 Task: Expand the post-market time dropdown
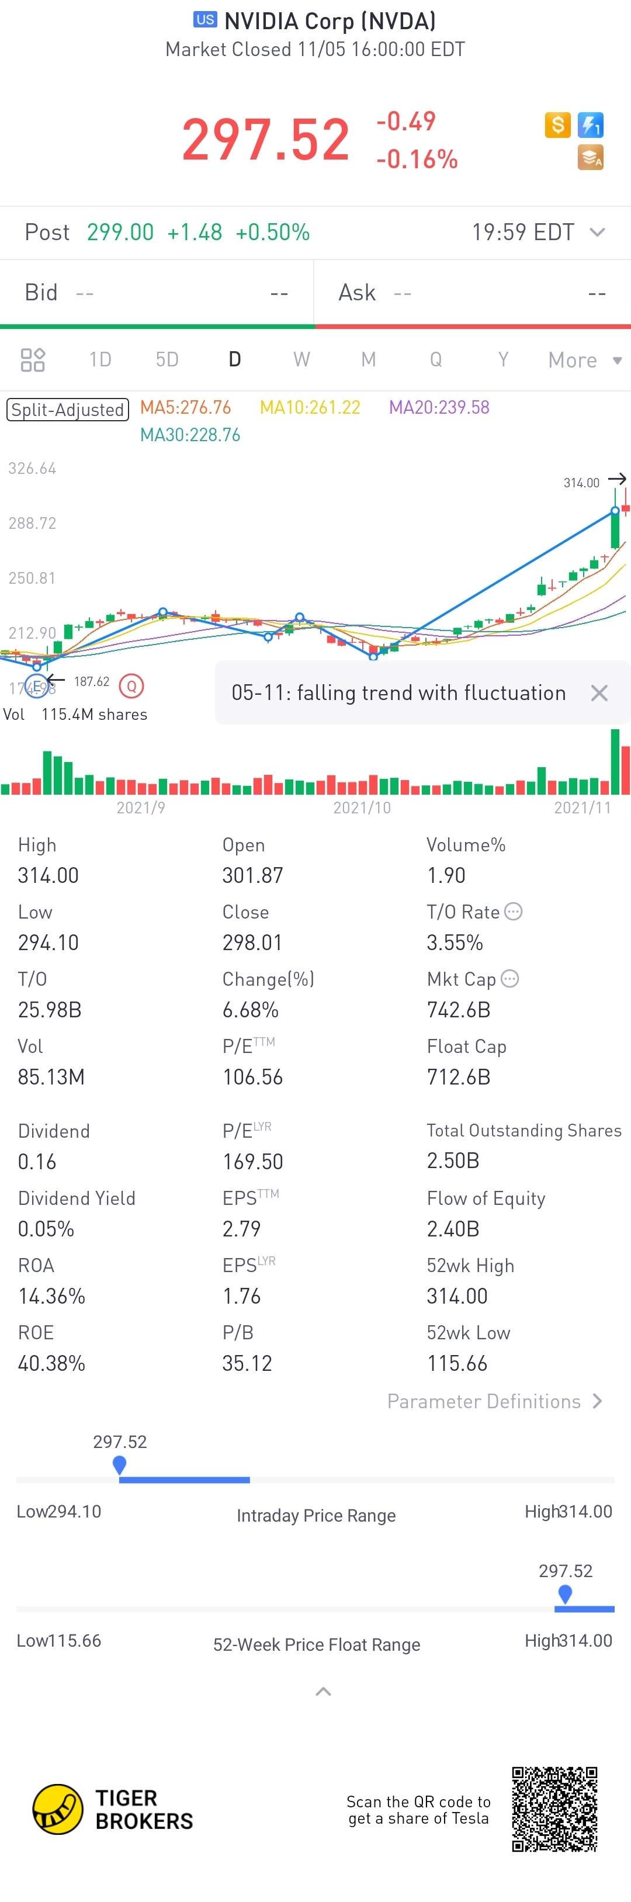tap(597, 233)
